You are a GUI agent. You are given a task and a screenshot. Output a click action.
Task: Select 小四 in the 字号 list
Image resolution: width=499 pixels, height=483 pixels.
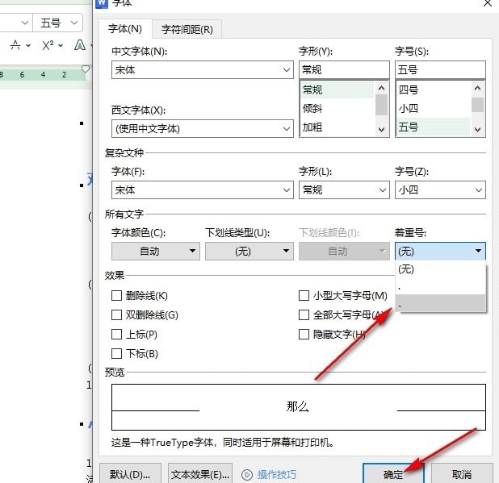(x=433, y=109)
